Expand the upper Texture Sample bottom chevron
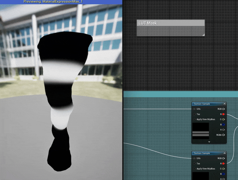The height and width of the screenshot is (180, 238). pyautogui.click(x=209, y=142)
